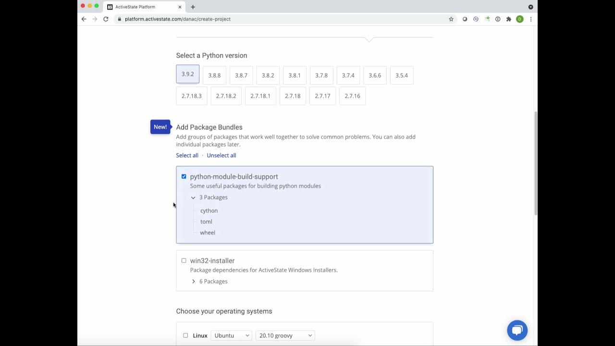The width and height of the screenshot is (615, 346).
Task: Select Python version 3.7.4
Action: [x=348, y=75]
